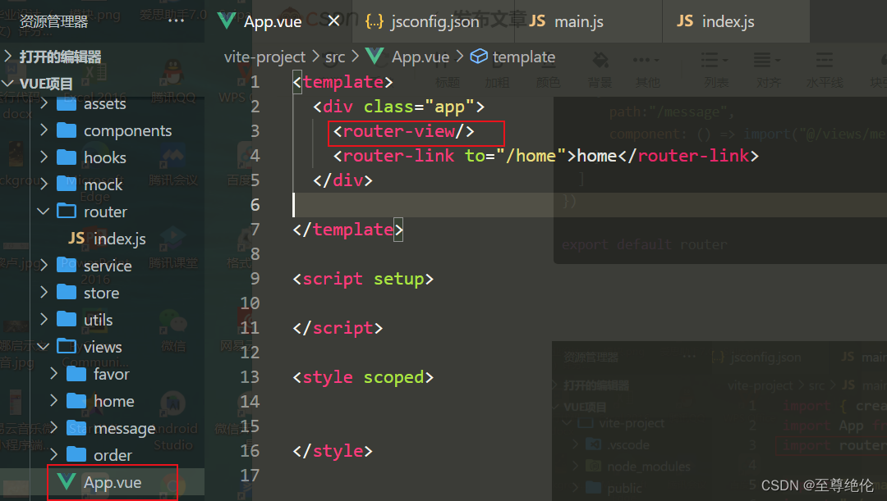Click the JS icon on main.js tab
Screen dimensions: 887x501
[x=537, y=21]
